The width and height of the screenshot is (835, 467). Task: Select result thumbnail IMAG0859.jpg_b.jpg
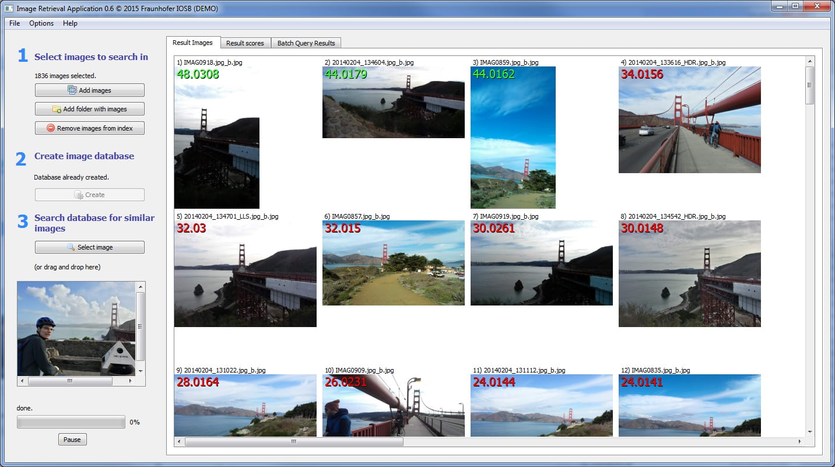click(x=513, y=138)
